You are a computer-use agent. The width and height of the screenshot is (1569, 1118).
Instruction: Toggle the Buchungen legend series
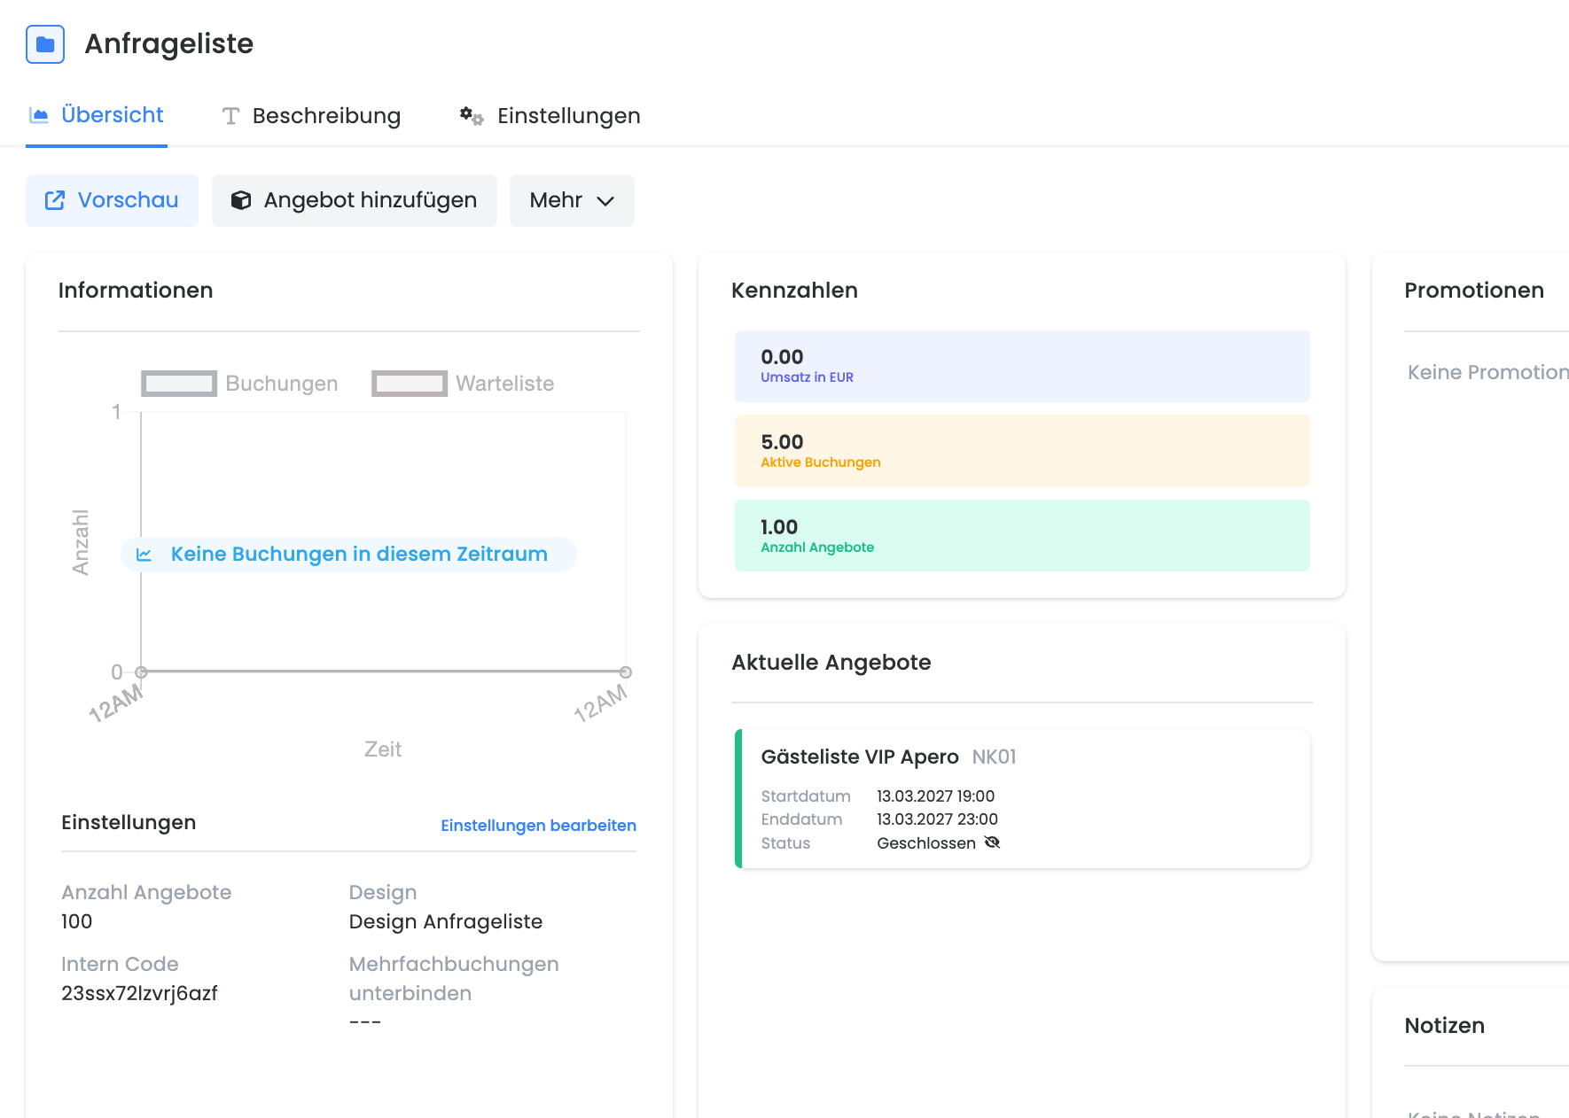pos(239,384)
